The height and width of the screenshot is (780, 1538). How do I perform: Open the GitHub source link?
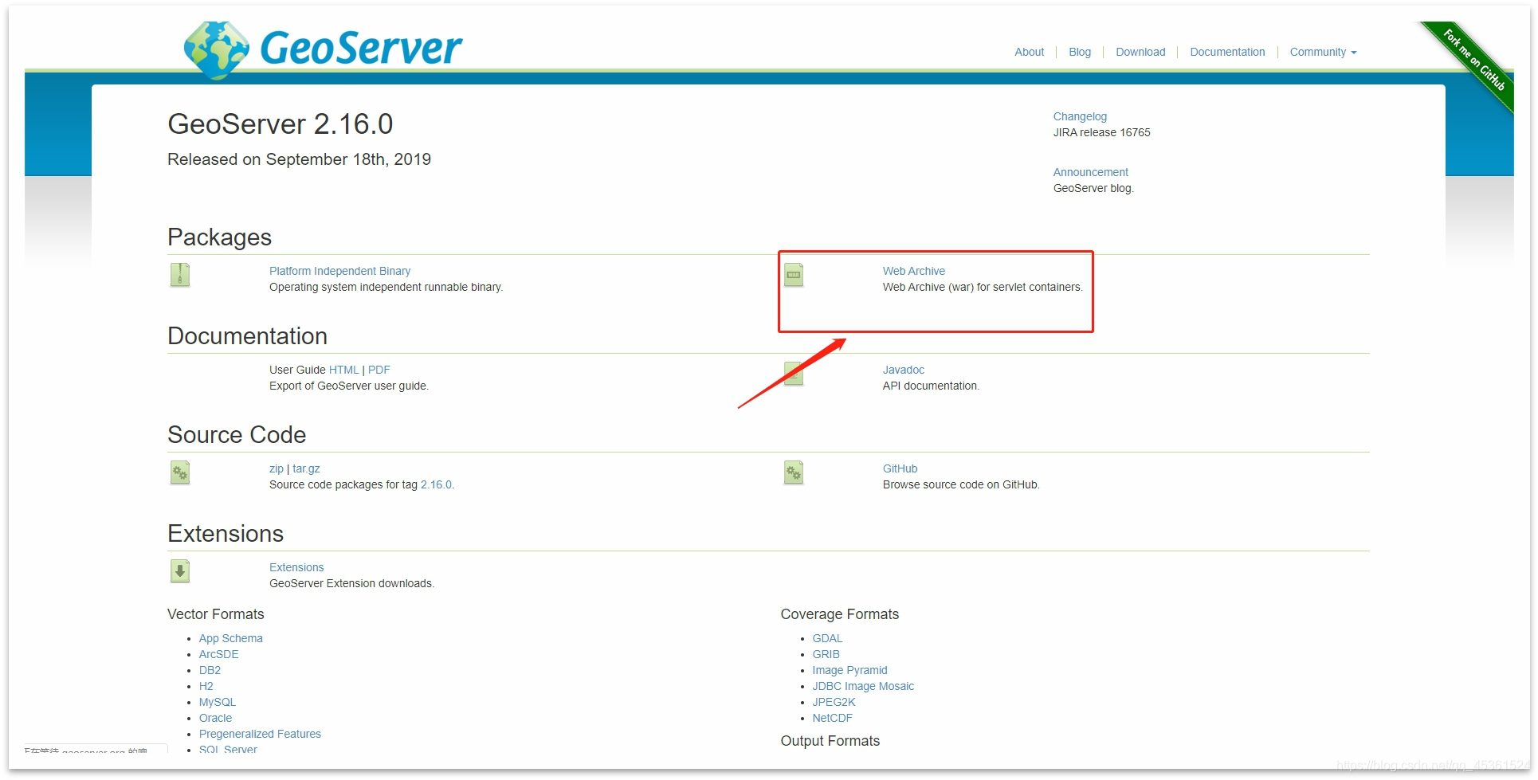pos(900,468)
